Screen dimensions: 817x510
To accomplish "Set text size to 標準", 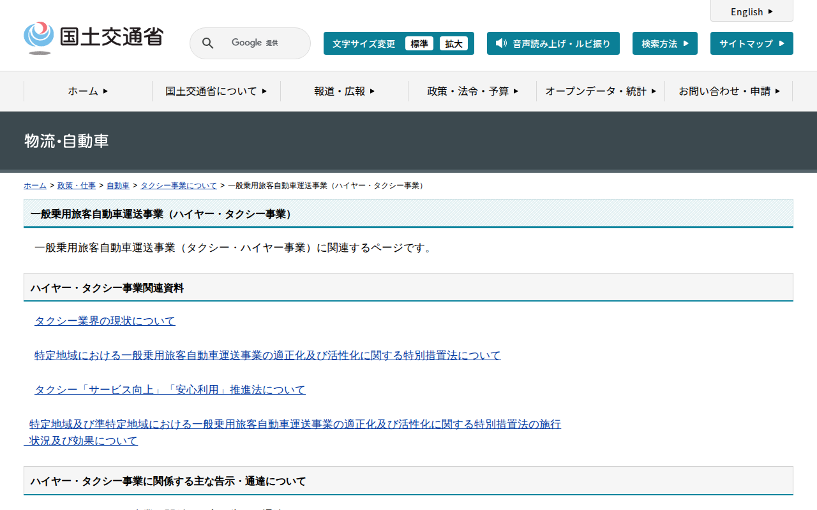I will tap(419, 43).
